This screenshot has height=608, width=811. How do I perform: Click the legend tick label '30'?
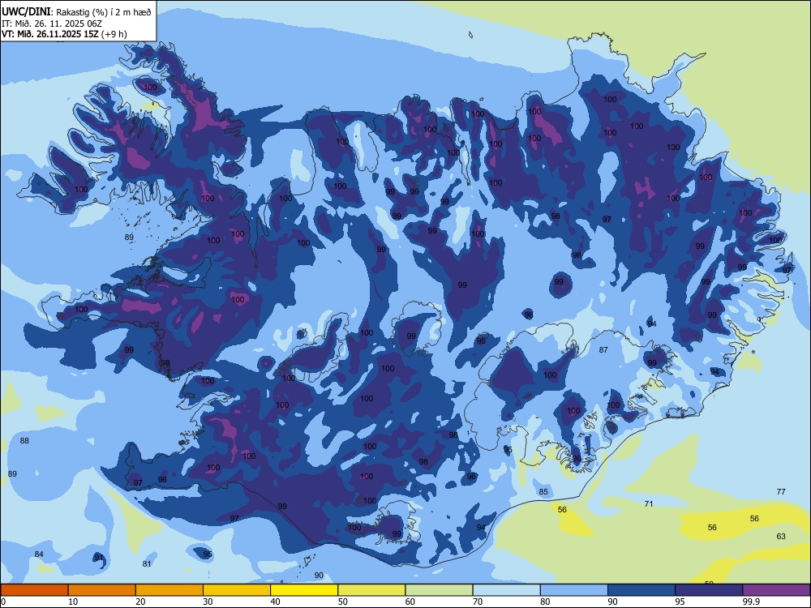point(208,602)
